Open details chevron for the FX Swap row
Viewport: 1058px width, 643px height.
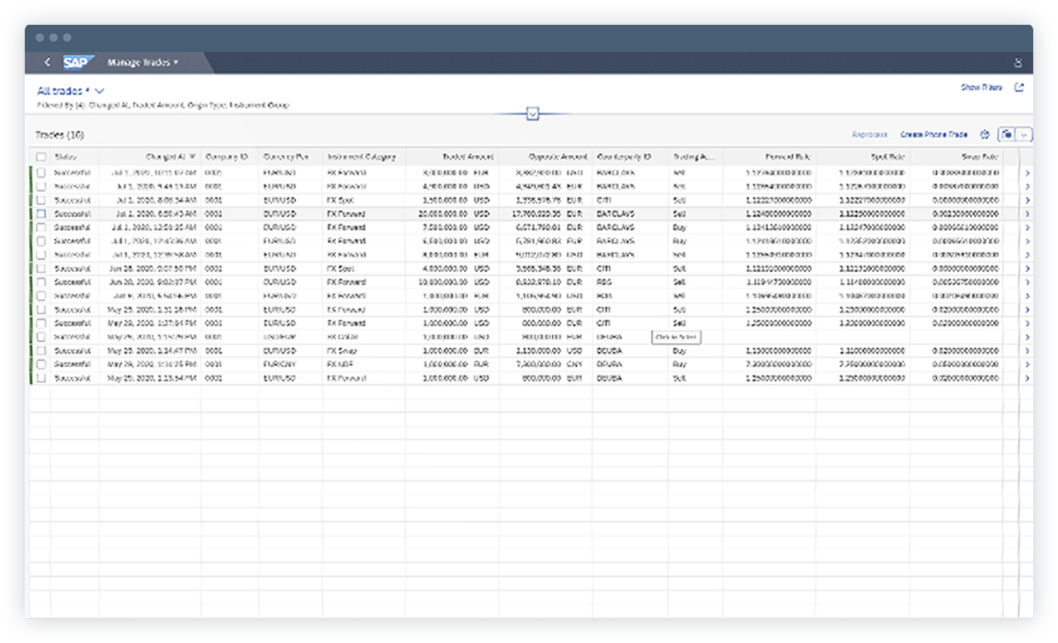tap(1027, 350)
